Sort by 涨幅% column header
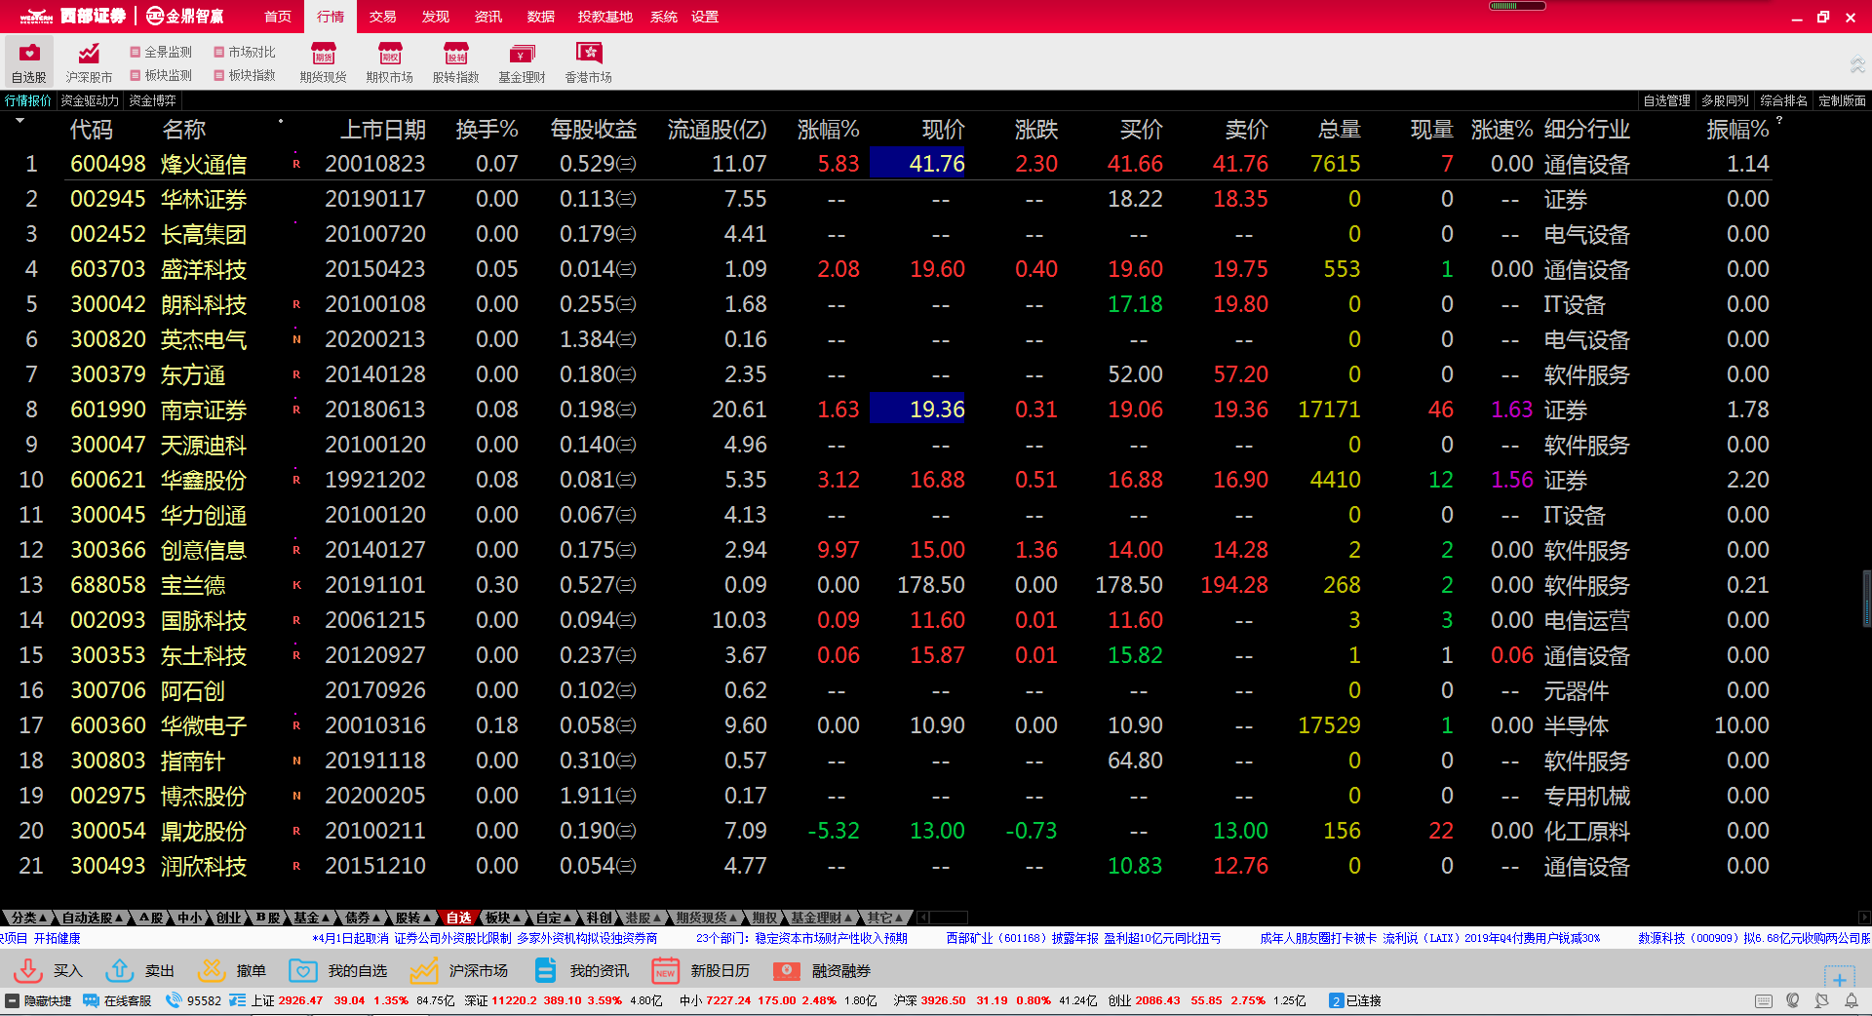 pos(828,130)
